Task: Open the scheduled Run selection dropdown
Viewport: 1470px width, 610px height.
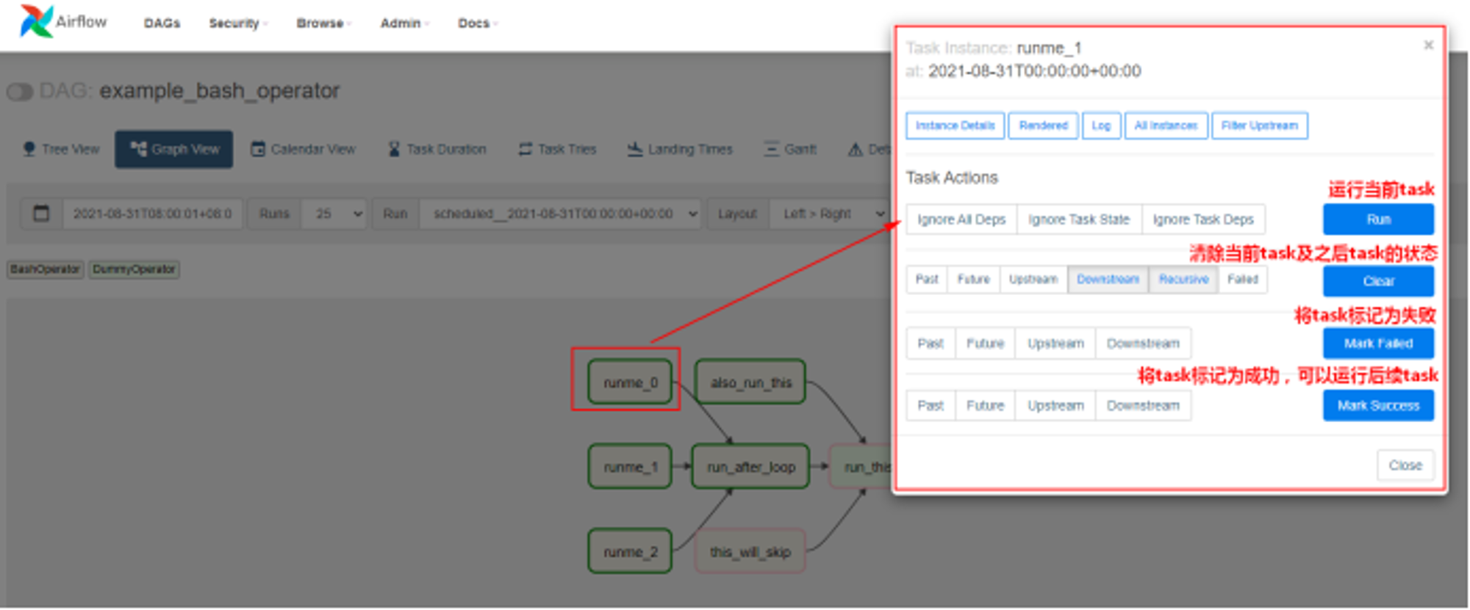Action: 560,214
